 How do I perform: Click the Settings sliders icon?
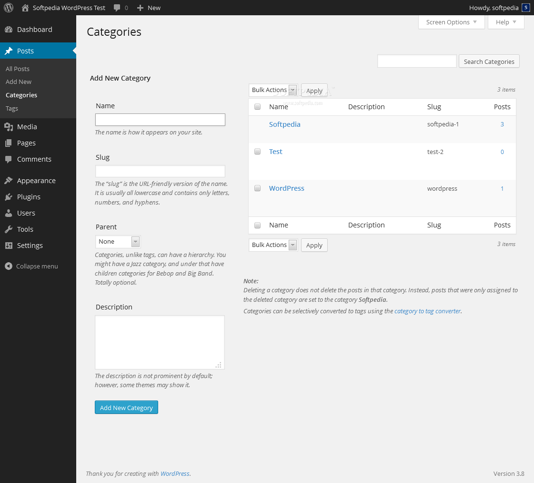point(9,246)
